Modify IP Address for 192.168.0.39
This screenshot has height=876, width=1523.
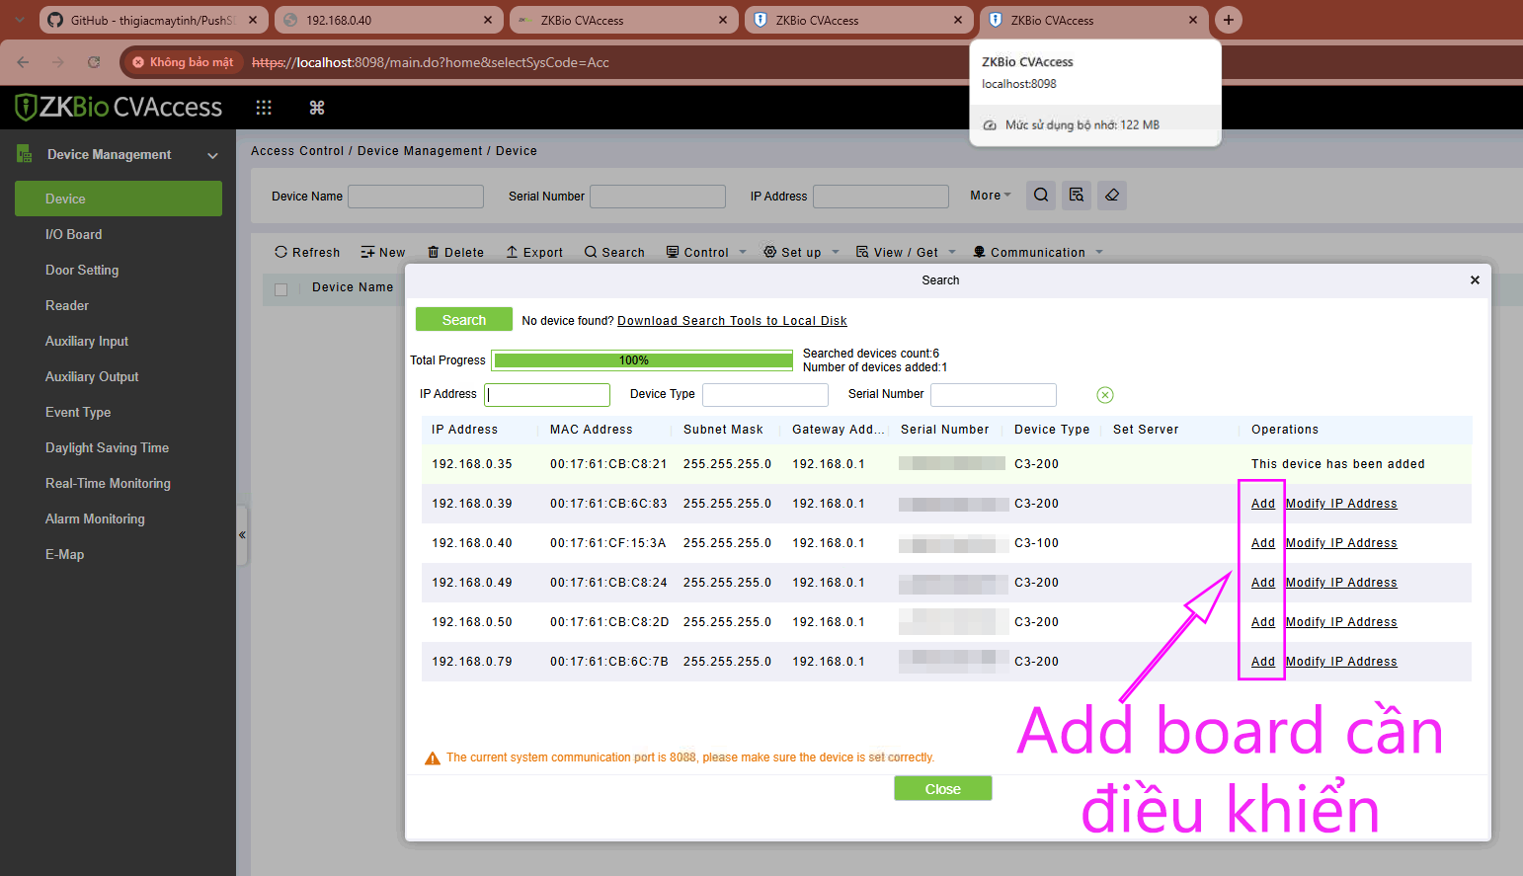(1341, 504)
